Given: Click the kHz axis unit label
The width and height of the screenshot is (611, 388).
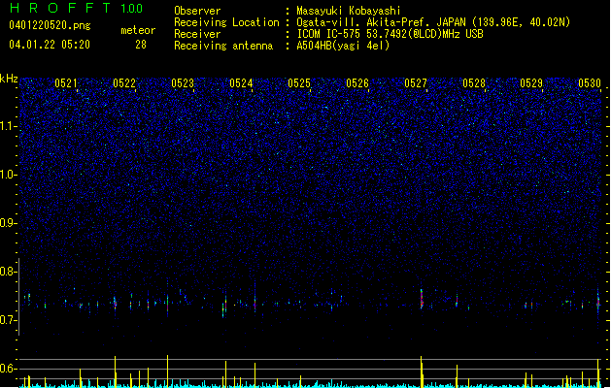Looking at the screenshot, I should (9, 79).
